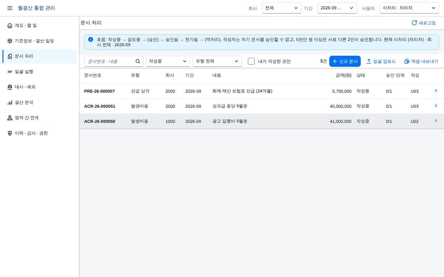Open details arrow for ACR-26-000050

click(x=436, y=121)
